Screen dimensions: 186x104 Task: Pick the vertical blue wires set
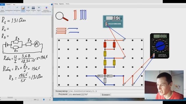(83, 15)
